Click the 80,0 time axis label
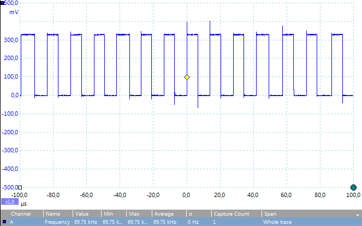This screenshot has width=362, height=226. [x=320, y=195]
